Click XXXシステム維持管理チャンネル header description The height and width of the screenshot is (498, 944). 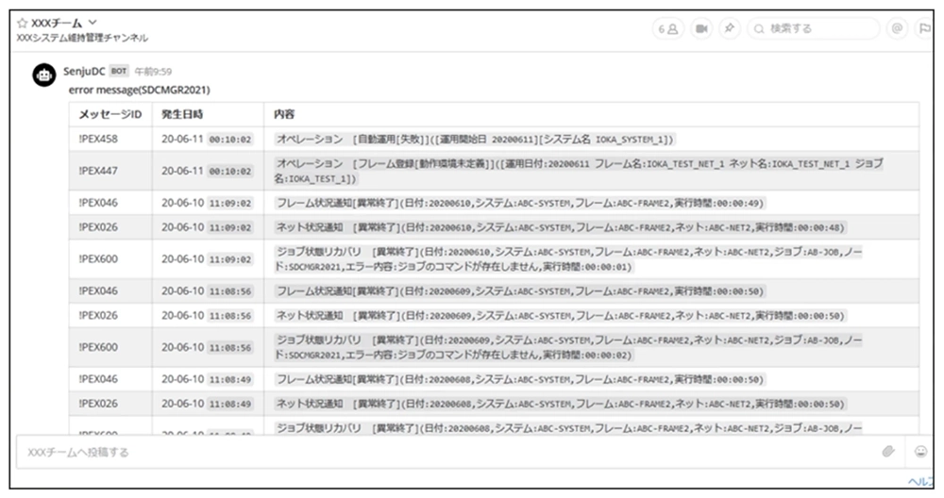coord(82,38)
